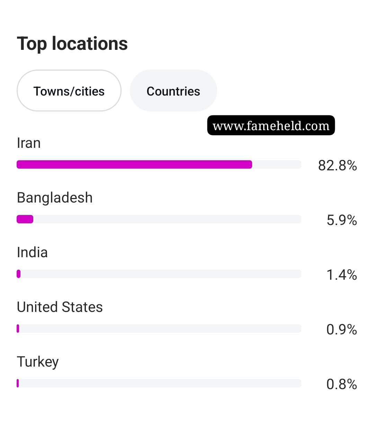Click the filled magenta portion of Iran bar
Image resolution: width=374 pixels, height=431 pixels.
tap(134, 164)
